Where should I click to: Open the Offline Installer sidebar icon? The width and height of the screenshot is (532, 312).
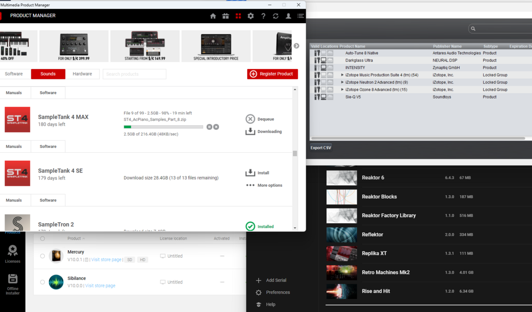tap(13, 284)
